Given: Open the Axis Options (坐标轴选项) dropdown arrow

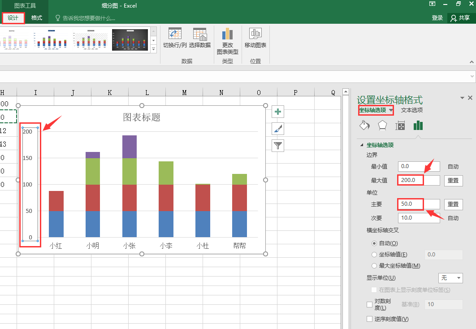Looking at the screenshot, I should [391, 110].
